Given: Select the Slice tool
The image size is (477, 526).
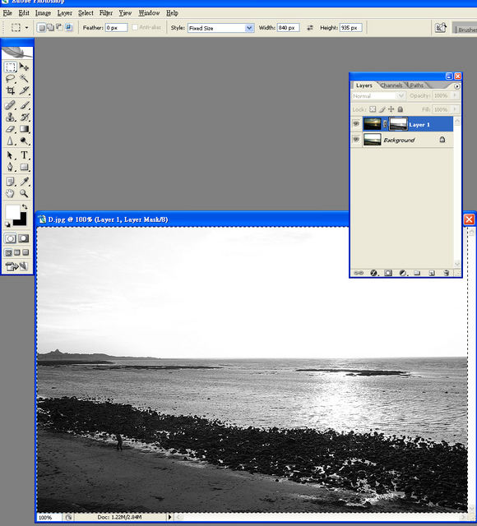Looking at the screenshot, I should (x=24, y=90).
